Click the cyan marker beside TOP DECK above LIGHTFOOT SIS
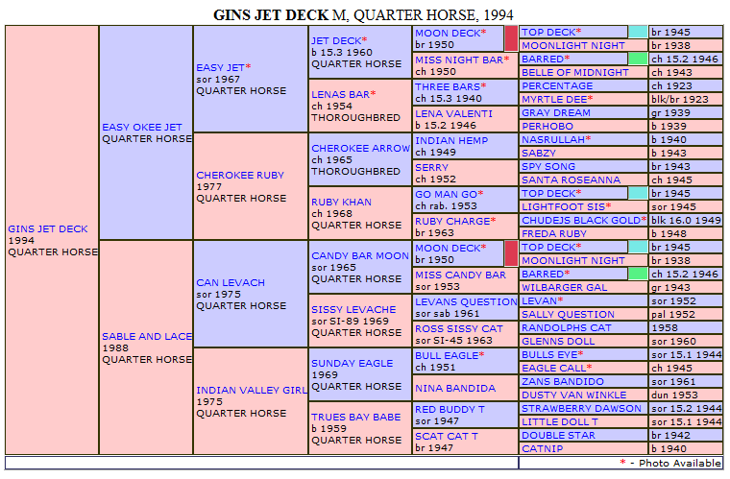730x479 pixels. (x=638, y=193)
